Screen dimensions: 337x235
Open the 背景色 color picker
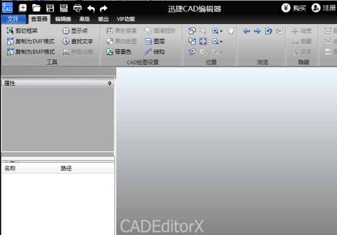pyautogui.click(x=119, y=52)
